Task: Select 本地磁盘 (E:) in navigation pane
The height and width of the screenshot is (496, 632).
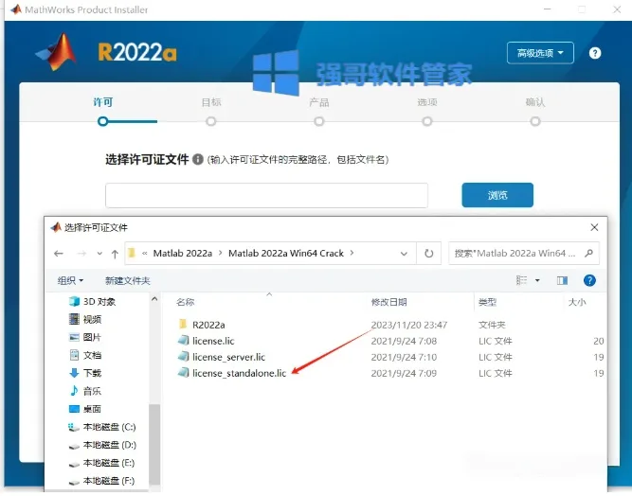Action: click(x=101, y=463)
